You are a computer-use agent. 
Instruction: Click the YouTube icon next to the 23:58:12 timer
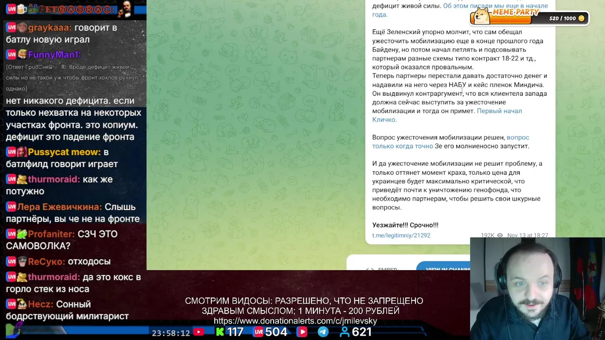(199, 332)
